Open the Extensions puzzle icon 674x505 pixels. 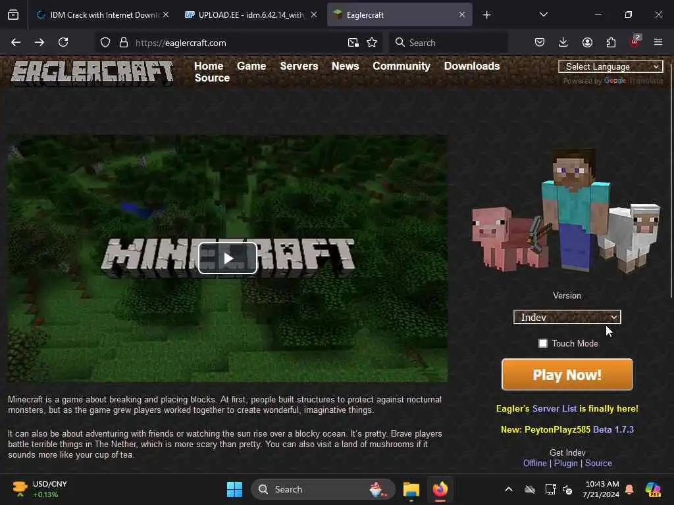[x=611, y=43]
